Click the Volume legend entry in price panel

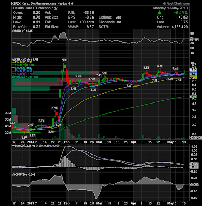[25, 77]
